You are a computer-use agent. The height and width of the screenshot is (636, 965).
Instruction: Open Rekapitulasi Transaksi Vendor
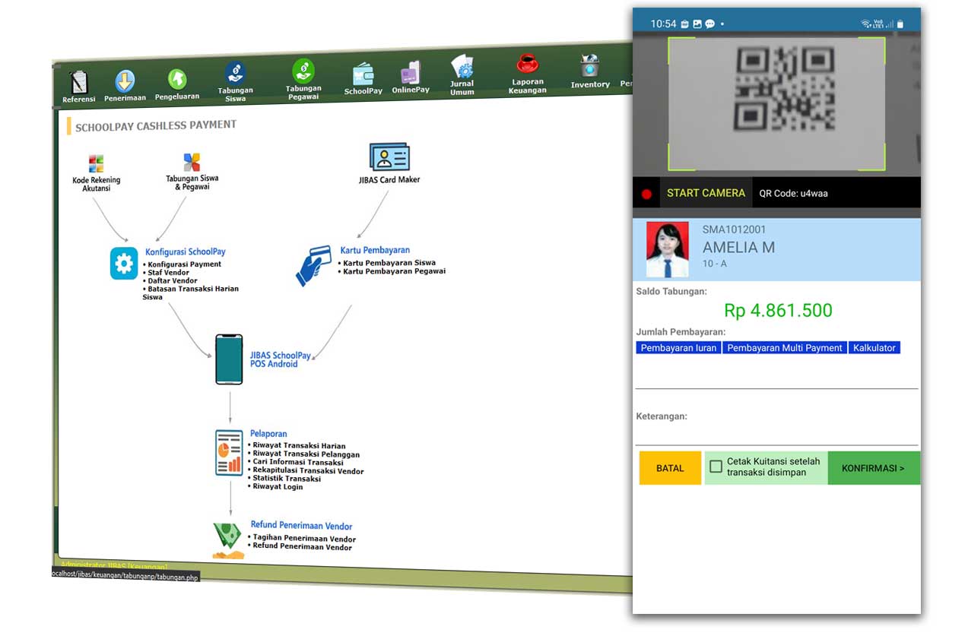pyautogui.click(x=307, y=471)
